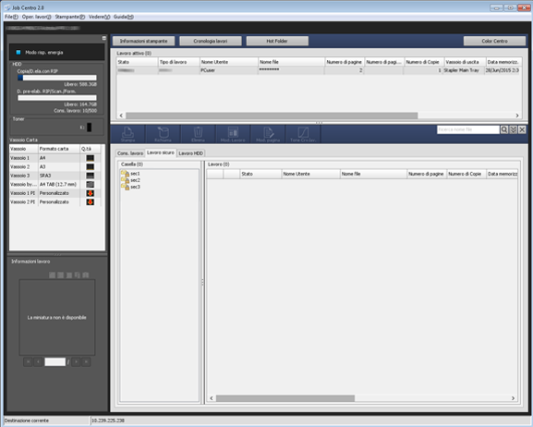Click the thumbnail page number field

[x=55, y=362]
